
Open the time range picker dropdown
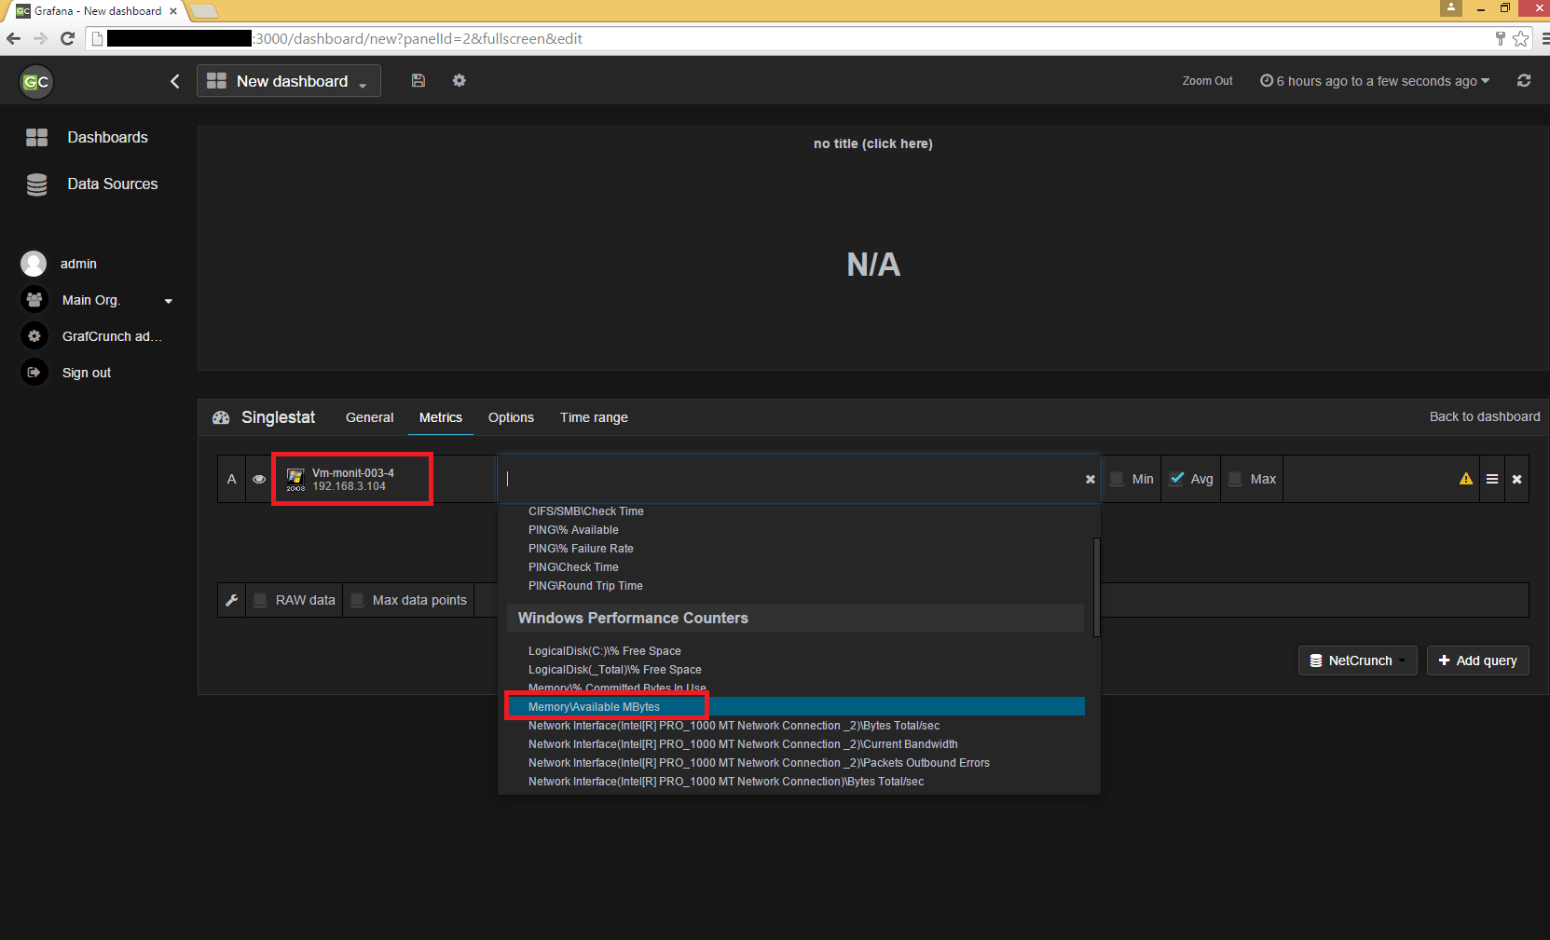pyautogui.click(x=1375, y=81)
